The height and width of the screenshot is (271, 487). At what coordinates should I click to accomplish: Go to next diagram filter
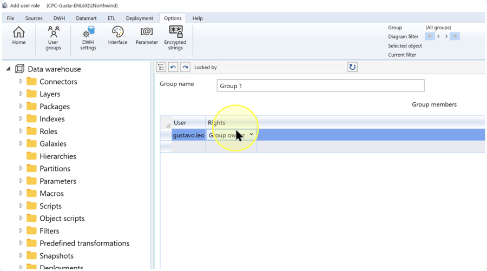click(x=446, y=36)
